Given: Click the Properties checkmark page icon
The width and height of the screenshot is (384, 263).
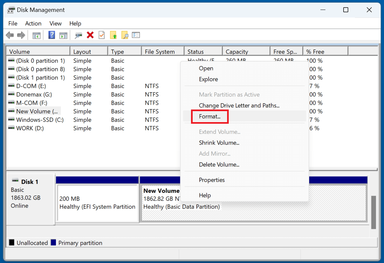Looking at the screenshot, I should [x=102, y=35].
